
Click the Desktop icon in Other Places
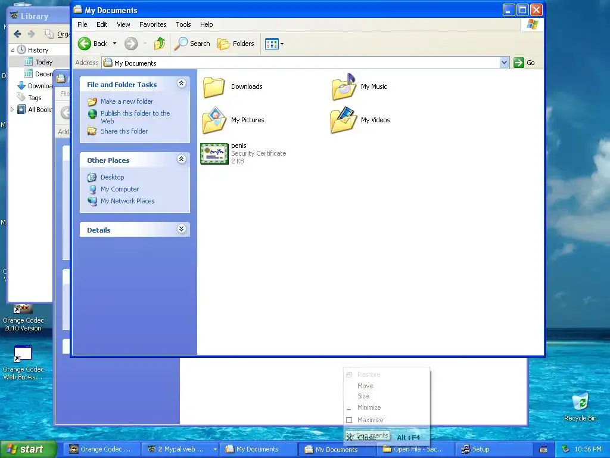[92, 178]
